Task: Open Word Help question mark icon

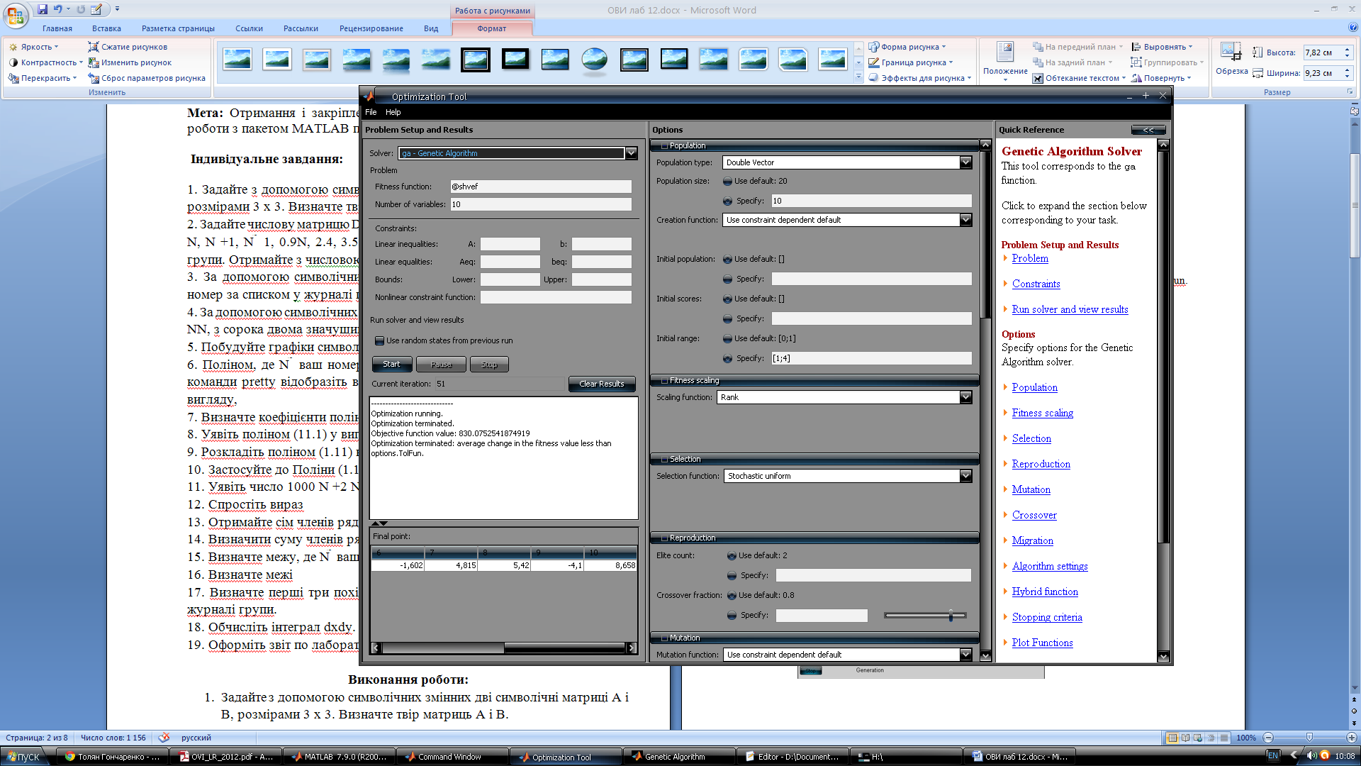Action: (1353, 28)
